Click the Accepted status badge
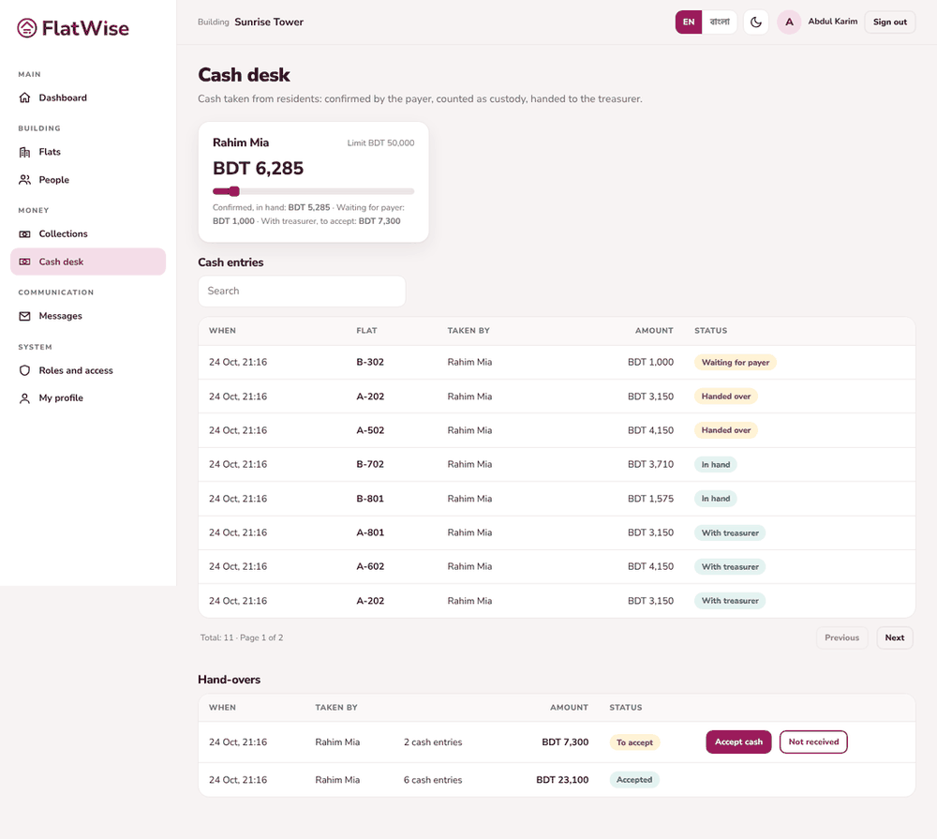The height and width of the screenshot is (839, 937). (x=634, y=780)
